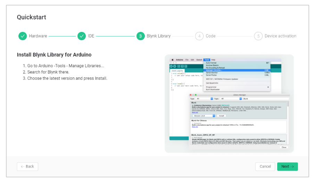Click the step 4 Code circle
The height and width of the screenshot is (181, 313).
click(x=199, y=36)
